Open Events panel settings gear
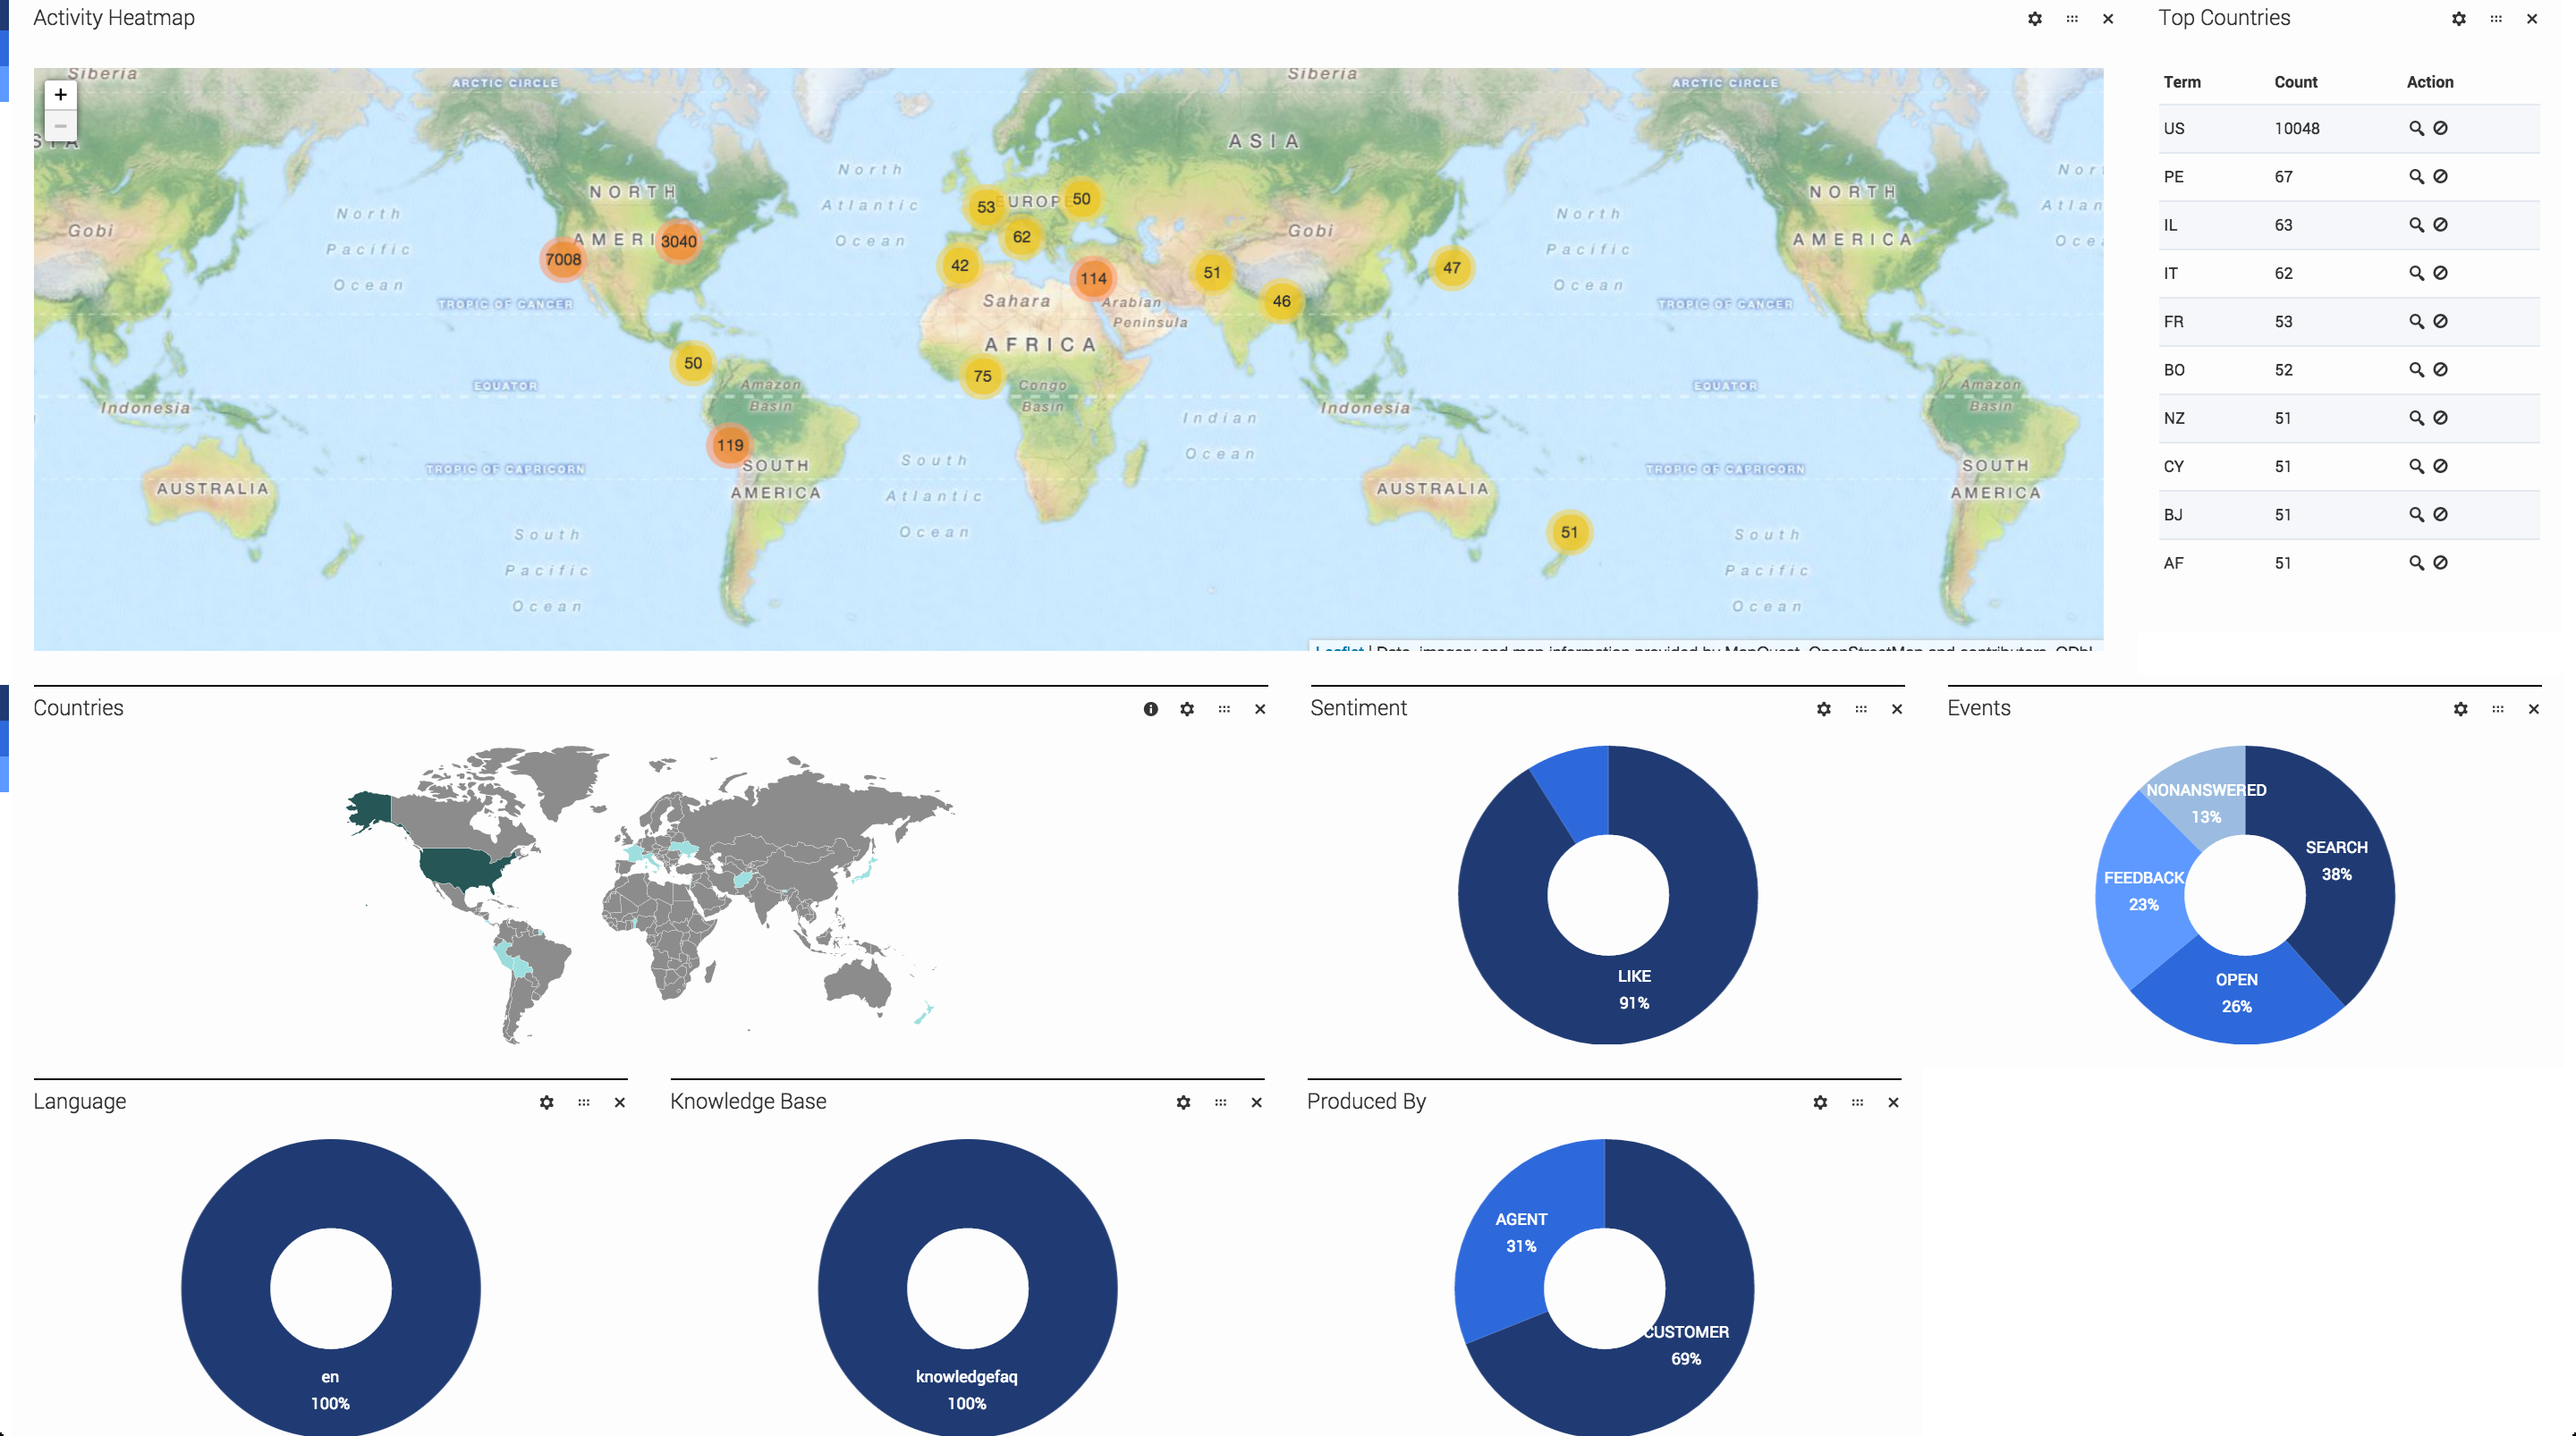The image size is (2576, 1436). point(2460,709)
